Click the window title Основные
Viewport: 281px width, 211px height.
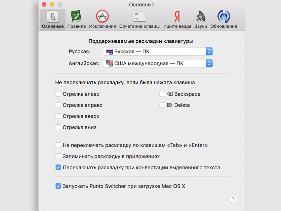coord(141,5)
